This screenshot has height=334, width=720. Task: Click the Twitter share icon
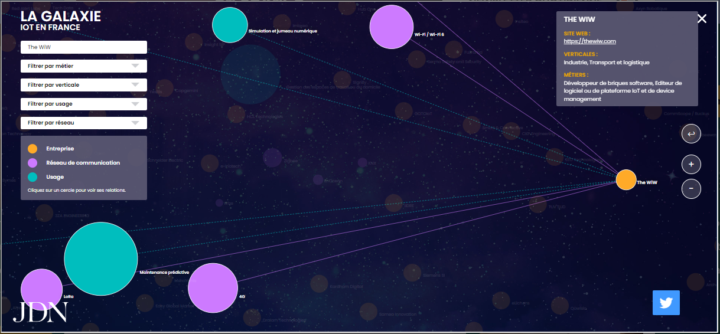pos(666,303)
